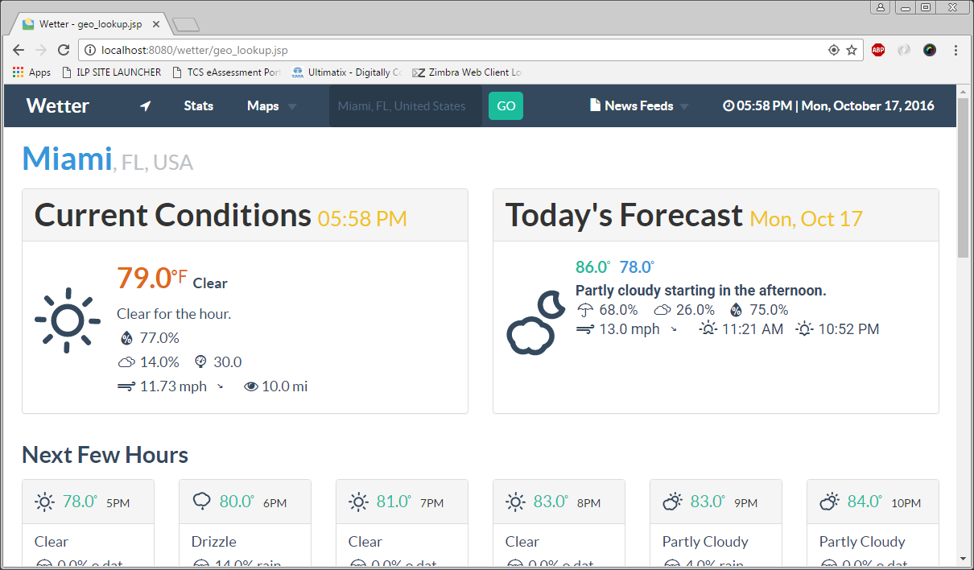The image size is (974, 570).
Task: Click the geolocation arrow icon in the navbar
Action: [145, 105]
